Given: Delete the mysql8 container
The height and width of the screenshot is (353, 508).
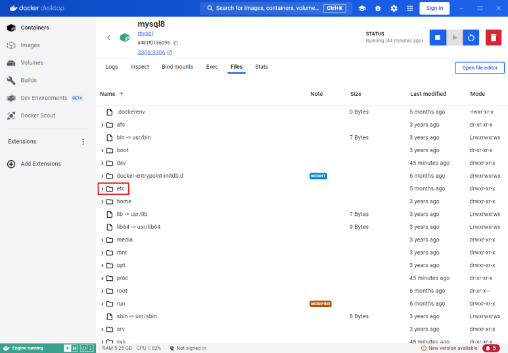Looking at the screenshot, I should 494,37.
